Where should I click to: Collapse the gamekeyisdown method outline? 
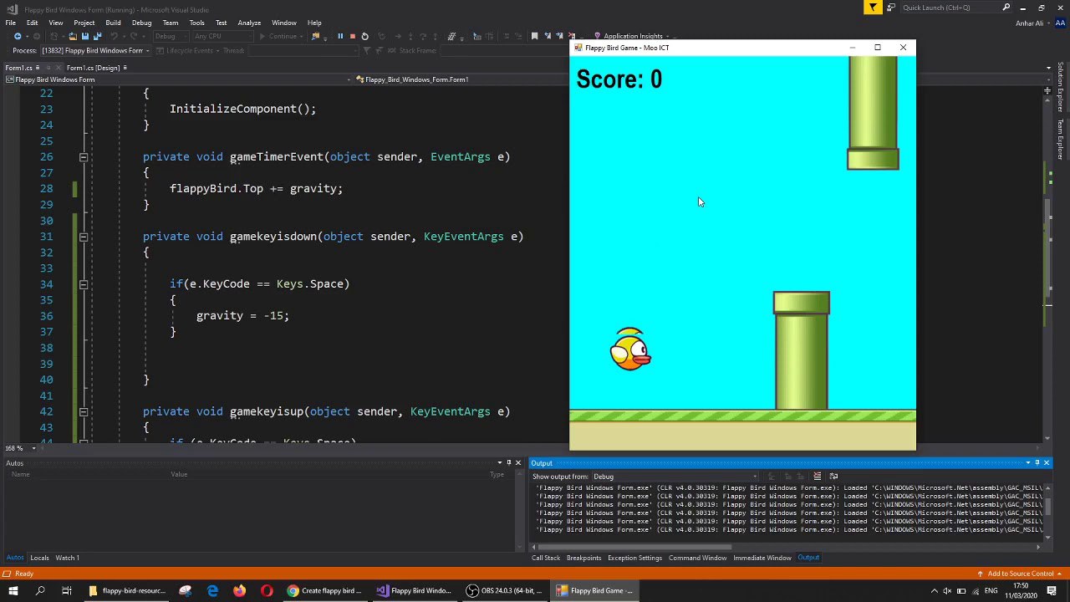(84, 237)
